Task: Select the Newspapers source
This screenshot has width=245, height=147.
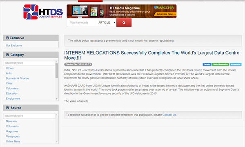Action: tap(13, 136)
